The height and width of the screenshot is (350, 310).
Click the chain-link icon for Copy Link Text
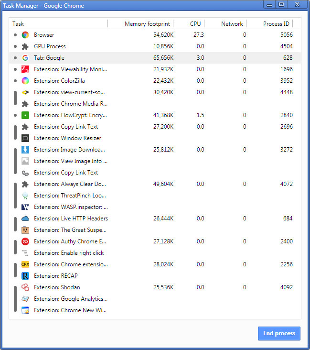tap(25, 173)
